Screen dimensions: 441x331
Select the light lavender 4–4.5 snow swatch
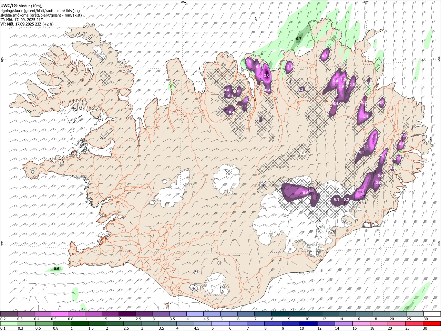tap(195, 314)
